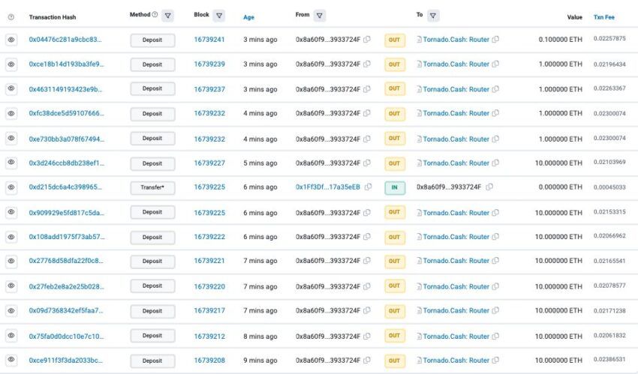The width and height of the screenshot is (638, 374).
Task: Copy From address in block 16739227 row
Action: click(x=367, y=163)
